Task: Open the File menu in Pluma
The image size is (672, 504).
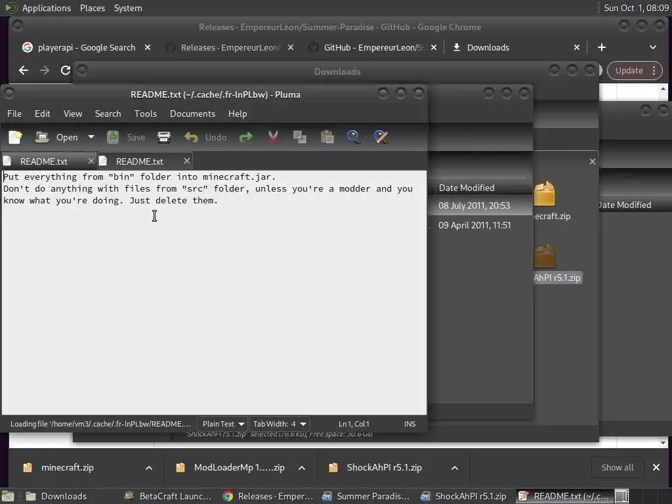Action: click(x=14, y=114)
